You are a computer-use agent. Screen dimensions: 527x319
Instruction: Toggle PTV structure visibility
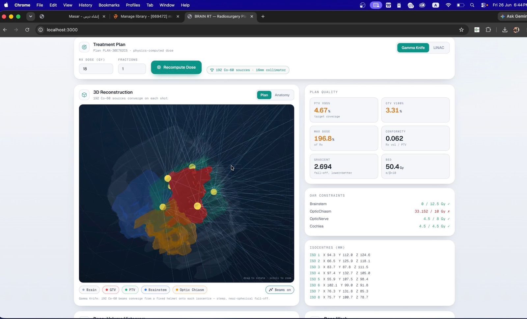point(130,290)
